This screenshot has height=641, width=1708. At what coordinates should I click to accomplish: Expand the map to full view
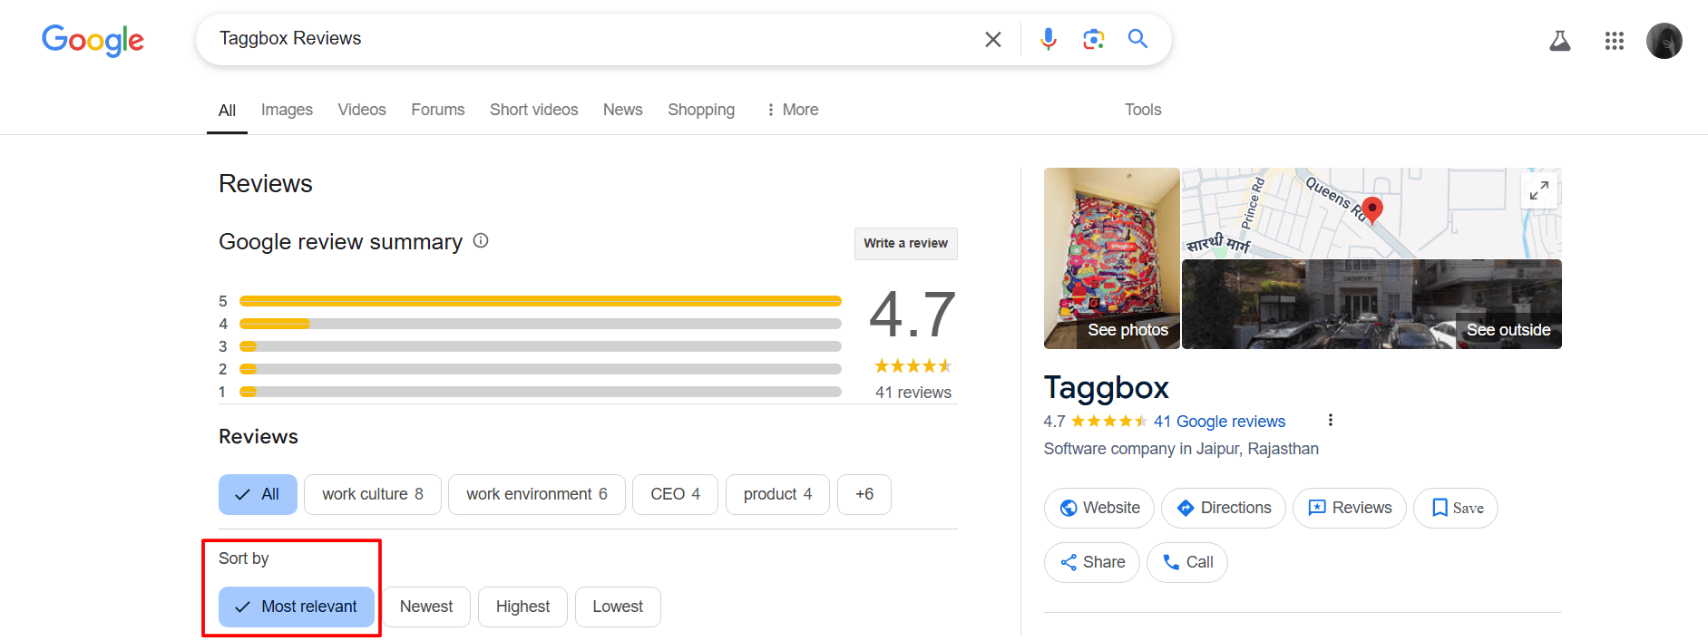1538,190
